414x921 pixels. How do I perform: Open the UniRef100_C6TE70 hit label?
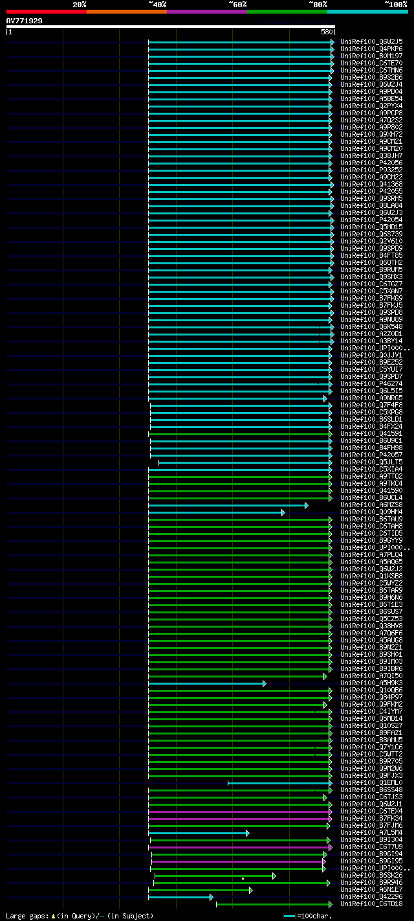click(371, 63)
